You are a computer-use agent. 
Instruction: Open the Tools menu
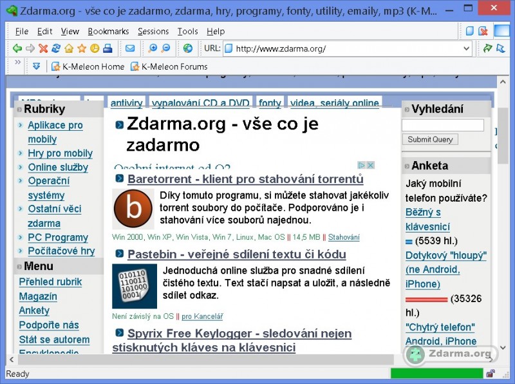(187, 31)
